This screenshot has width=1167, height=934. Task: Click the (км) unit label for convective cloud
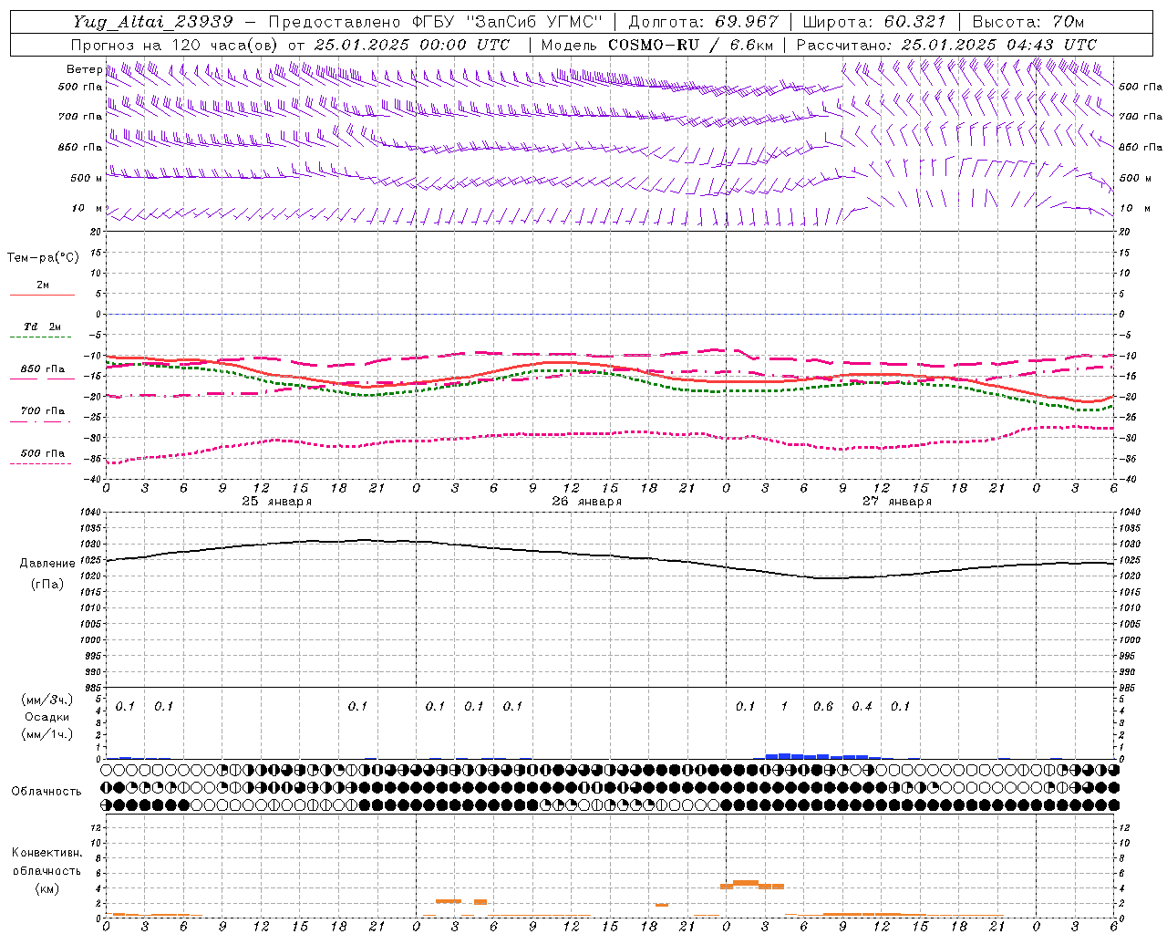pos(46,888)
